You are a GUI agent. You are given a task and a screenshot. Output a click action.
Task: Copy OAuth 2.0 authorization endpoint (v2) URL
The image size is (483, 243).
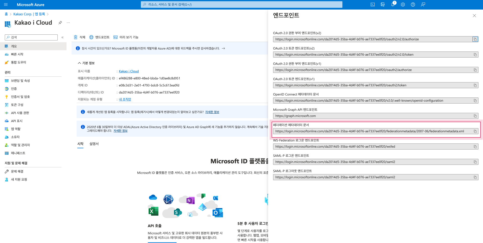475,39
